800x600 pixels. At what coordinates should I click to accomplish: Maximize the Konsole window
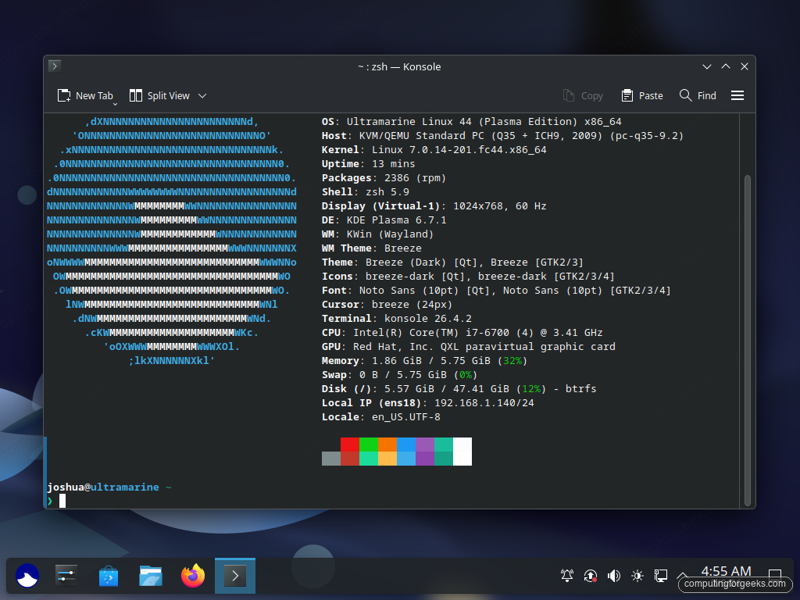(x=726, y=67)
